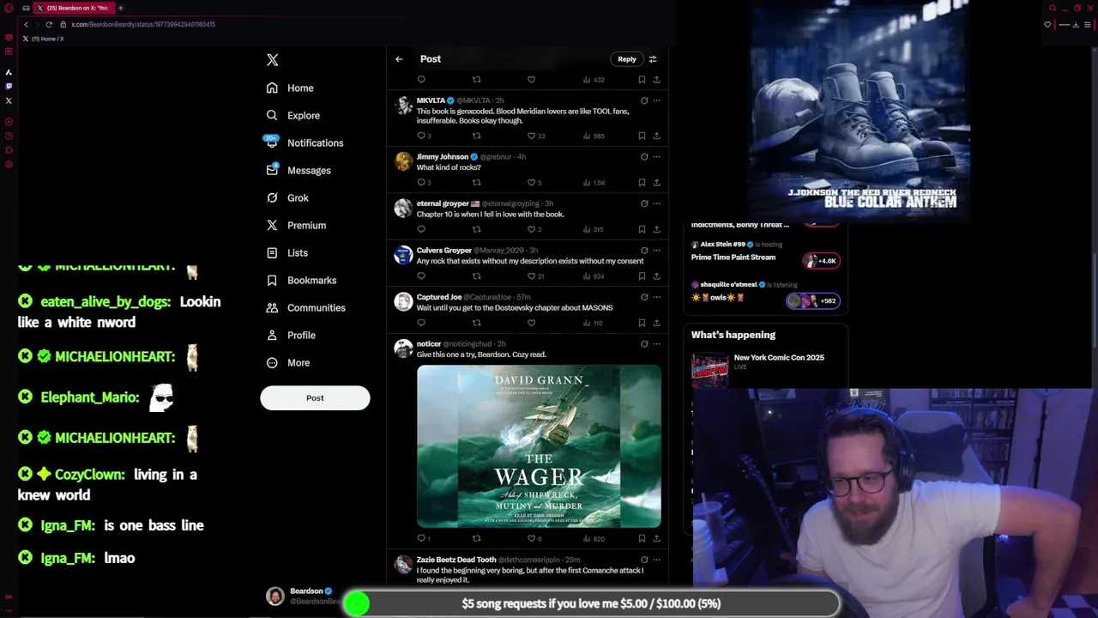This screenshot has height=618, width=1098.
Task: Open Communities in the X sidebar
Action: [305, 307]
